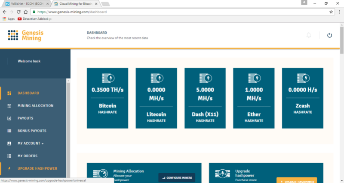Click the page vertical scrollbar

(342, 41)
